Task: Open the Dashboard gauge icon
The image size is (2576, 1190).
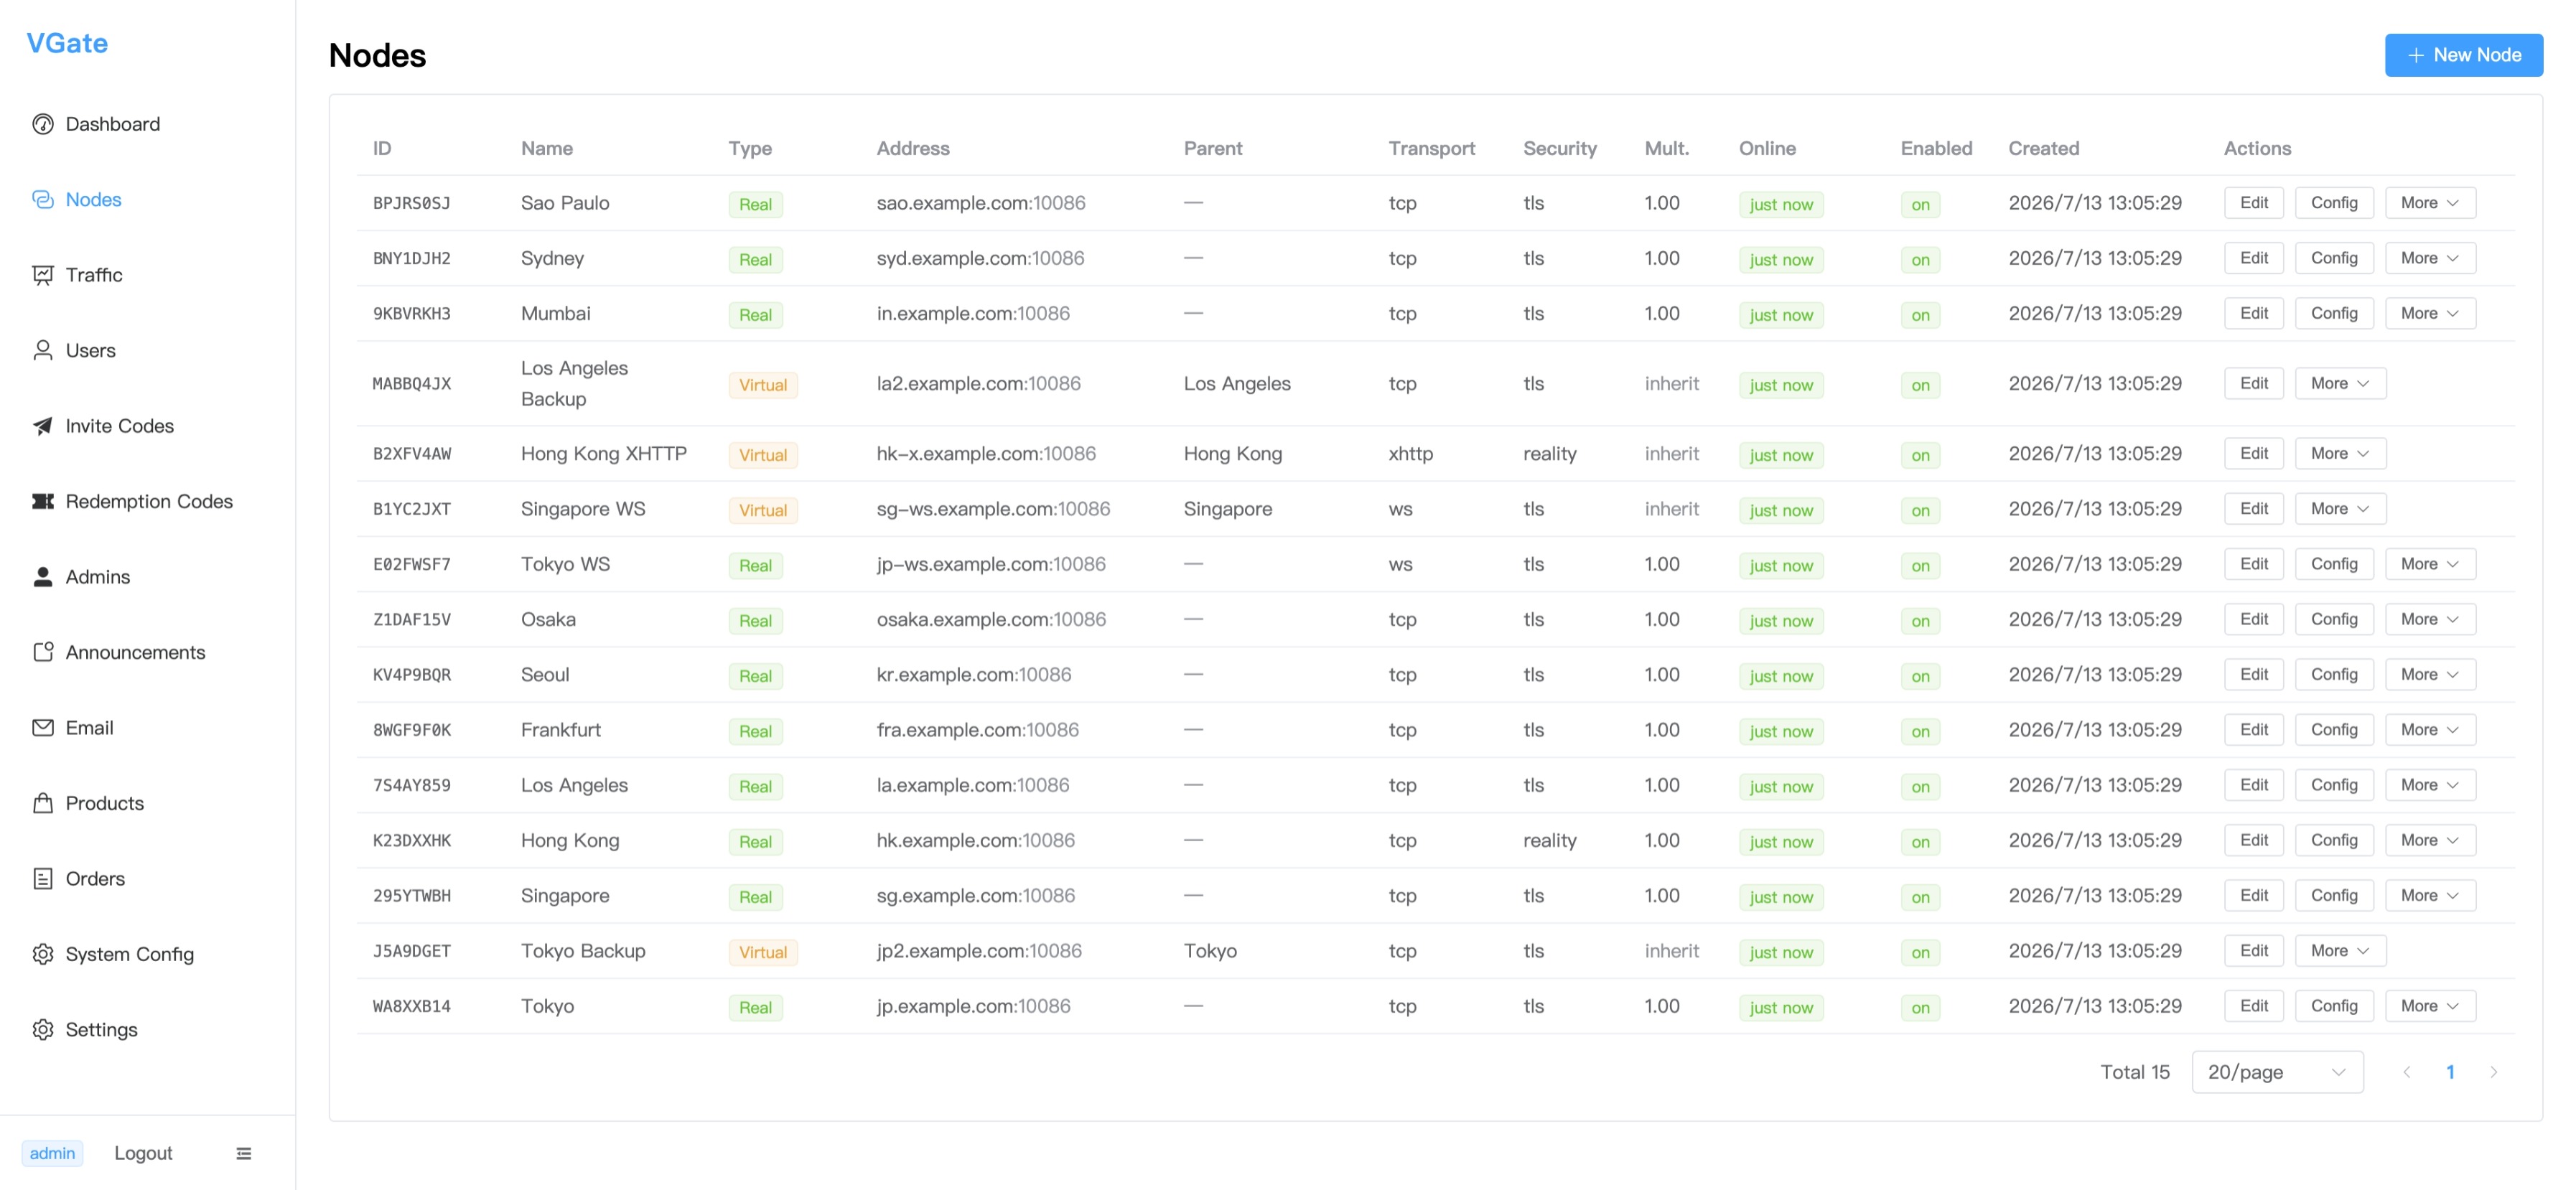Action: point(43,124)
